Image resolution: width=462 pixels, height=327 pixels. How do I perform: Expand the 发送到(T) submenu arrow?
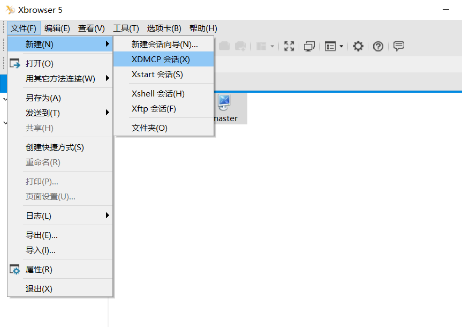107,113
